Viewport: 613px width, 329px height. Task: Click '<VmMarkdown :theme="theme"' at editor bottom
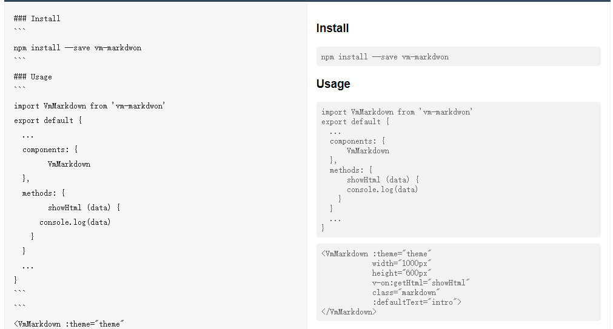pyautogui.click(x=69, y=324)
